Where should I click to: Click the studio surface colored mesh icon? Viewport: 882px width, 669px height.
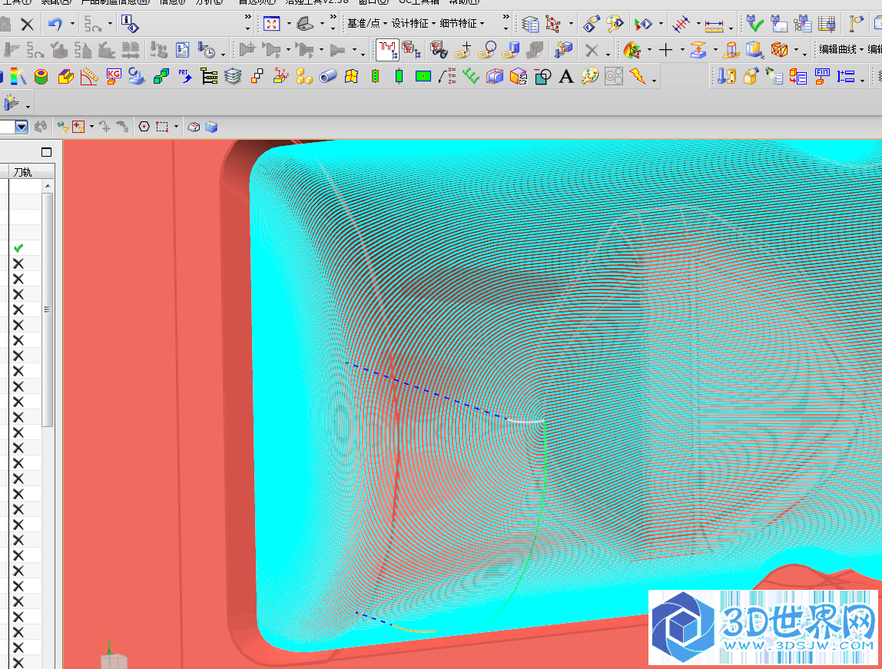pos(632,50)
